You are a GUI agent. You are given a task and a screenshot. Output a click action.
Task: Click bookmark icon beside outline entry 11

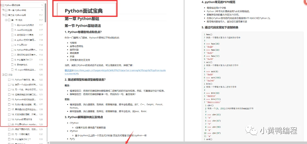point(9,80)
